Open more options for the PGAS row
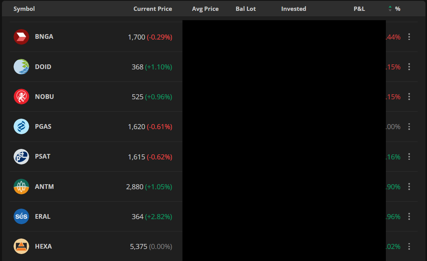The image size is (427, 261). pyautogui.click(x=409, y=126)
